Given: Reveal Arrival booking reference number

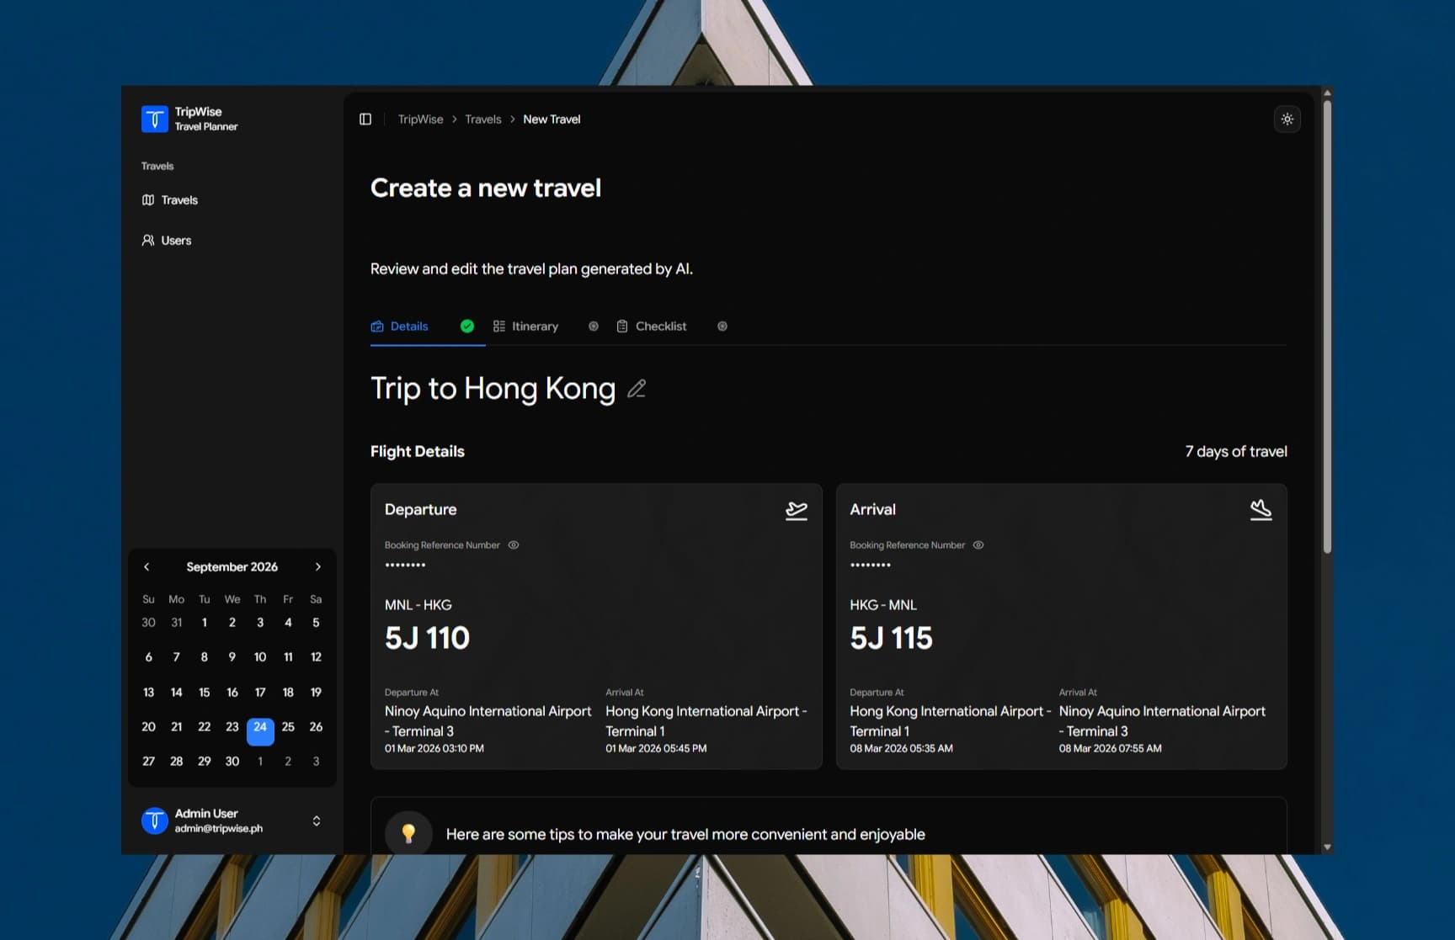Looking at the screenshot, I should point(978,545).
